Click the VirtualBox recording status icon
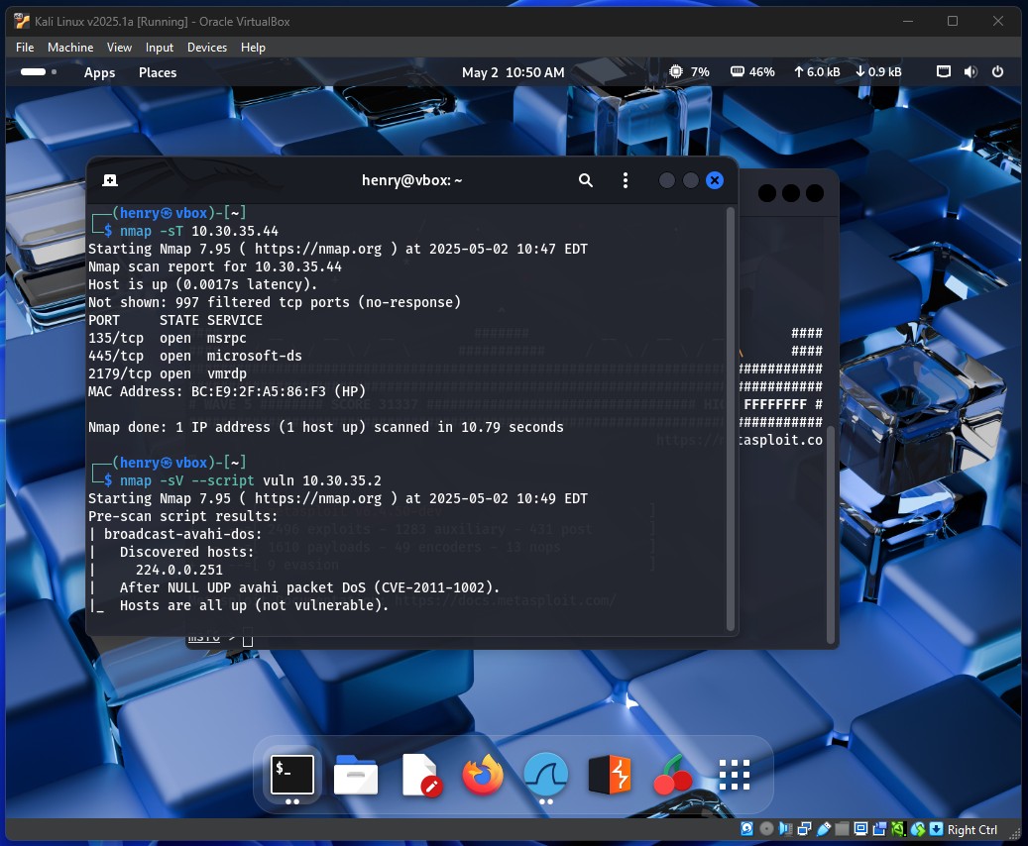 [879, 829]
